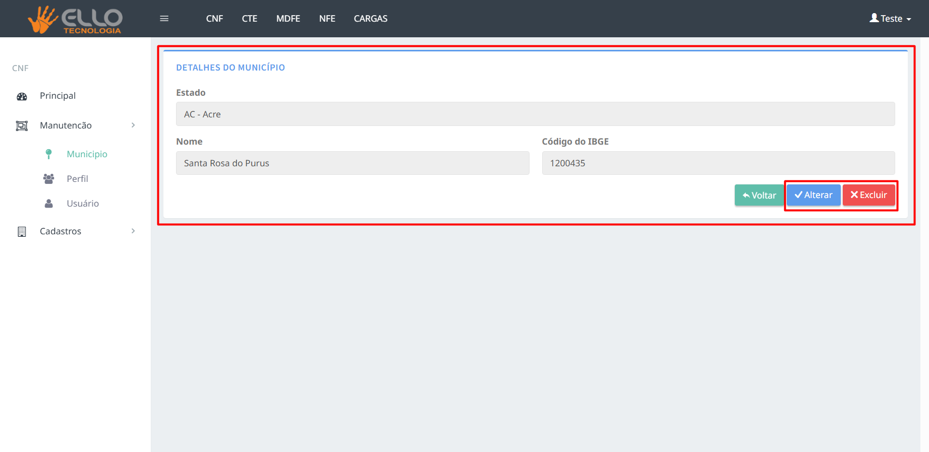Click the Ello Tecnologia logo
Screen dimensions: 929x452
coord(75,19)
